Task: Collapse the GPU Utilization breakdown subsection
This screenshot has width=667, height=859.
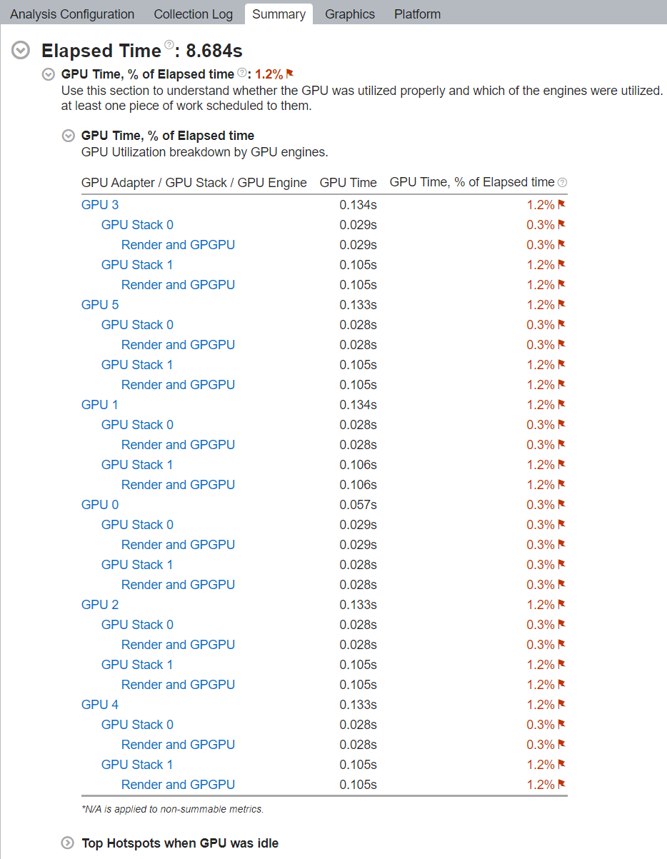Action: pyautogui.click(x=69, y=136)
